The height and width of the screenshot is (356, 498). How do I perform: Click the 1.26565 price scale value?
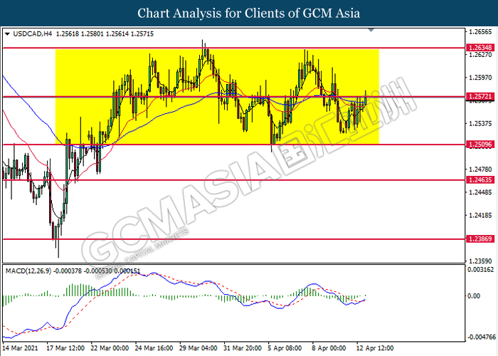pos(480,32)
